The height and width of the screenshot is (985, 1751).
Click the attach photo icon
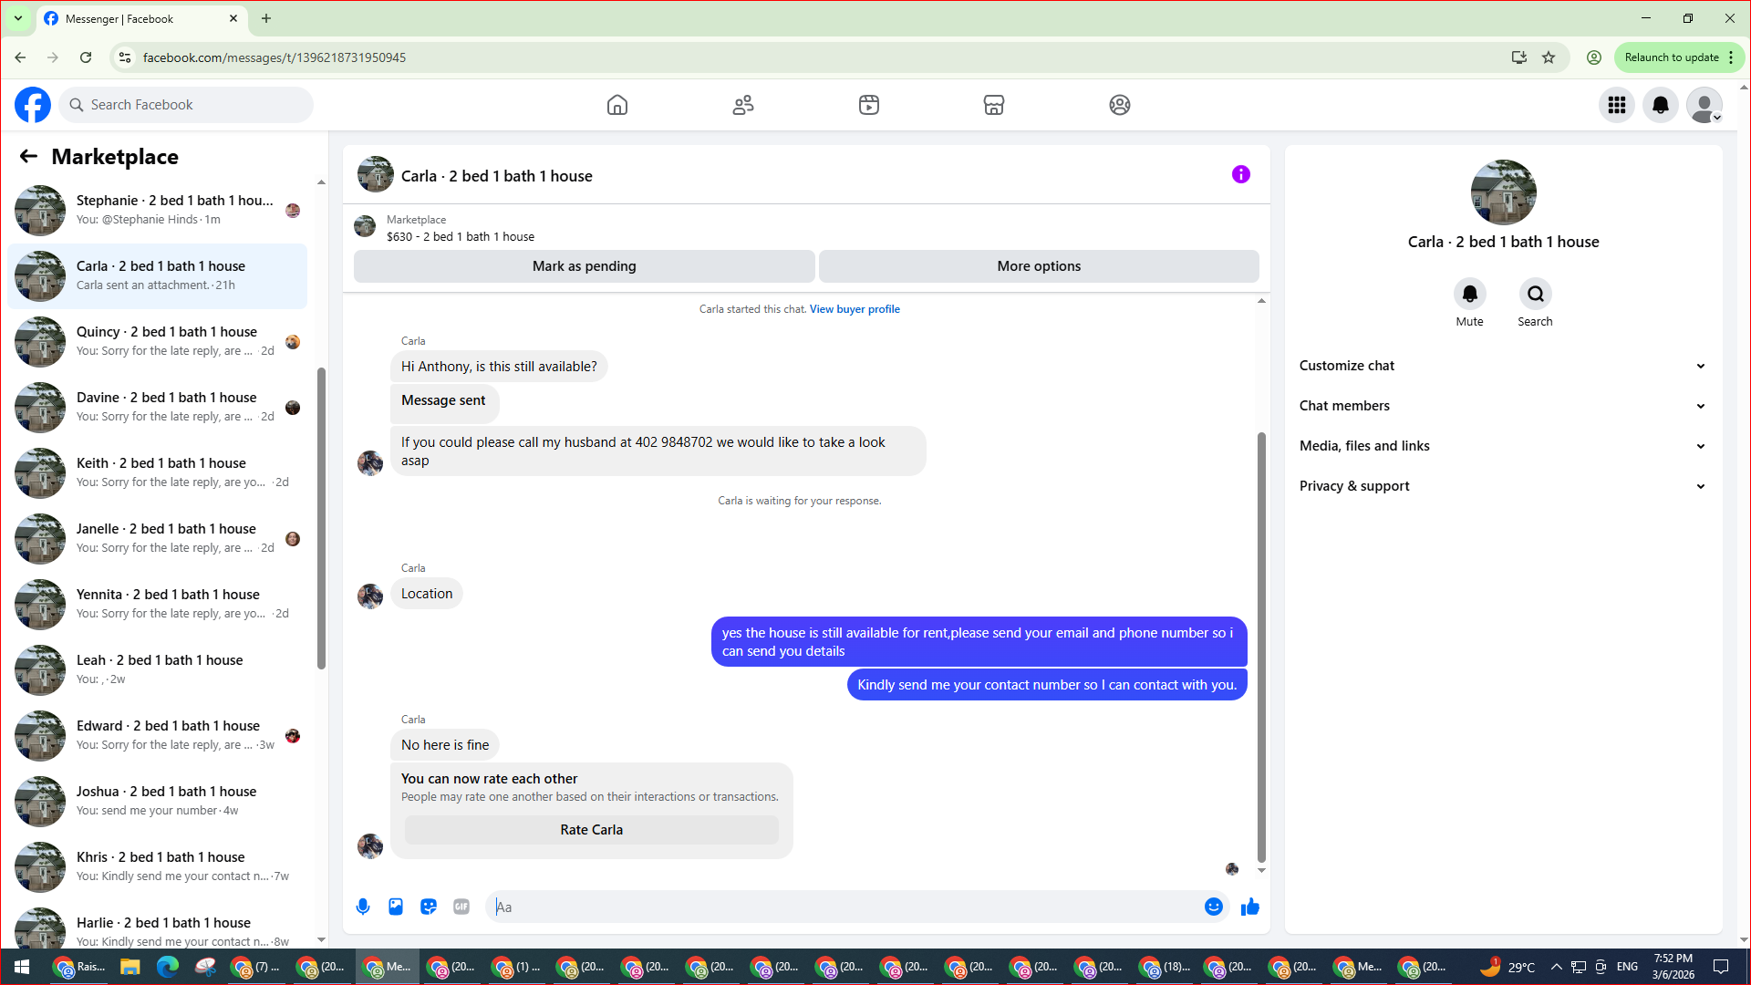[x=396, y=907]
